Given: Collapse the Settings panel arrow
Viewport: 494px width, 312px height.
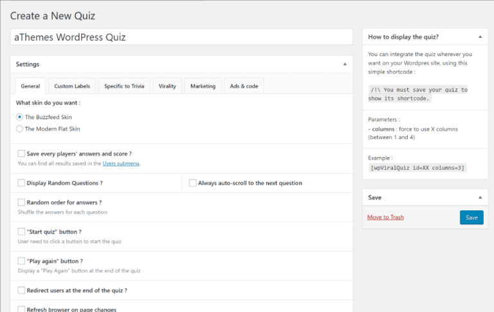Looking at the screenshot, I should [x=345, y=64].
